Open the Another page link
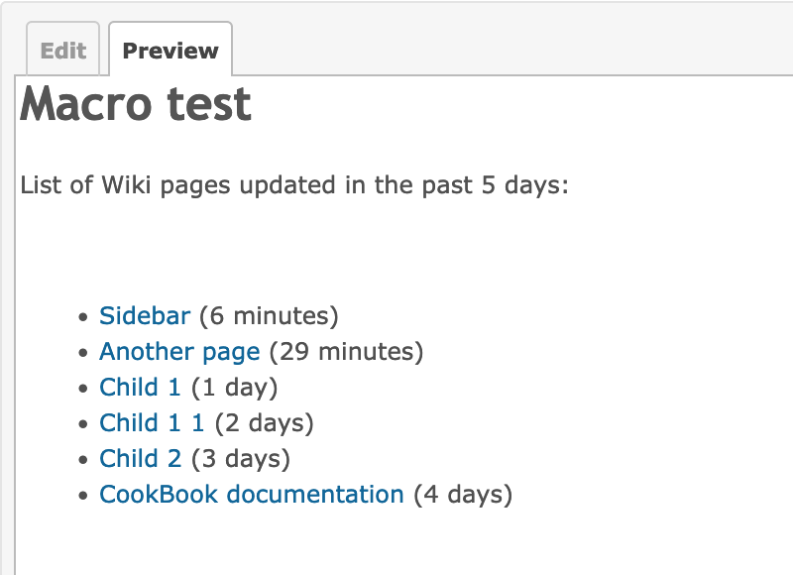793x575 pixels. point(179,352)
